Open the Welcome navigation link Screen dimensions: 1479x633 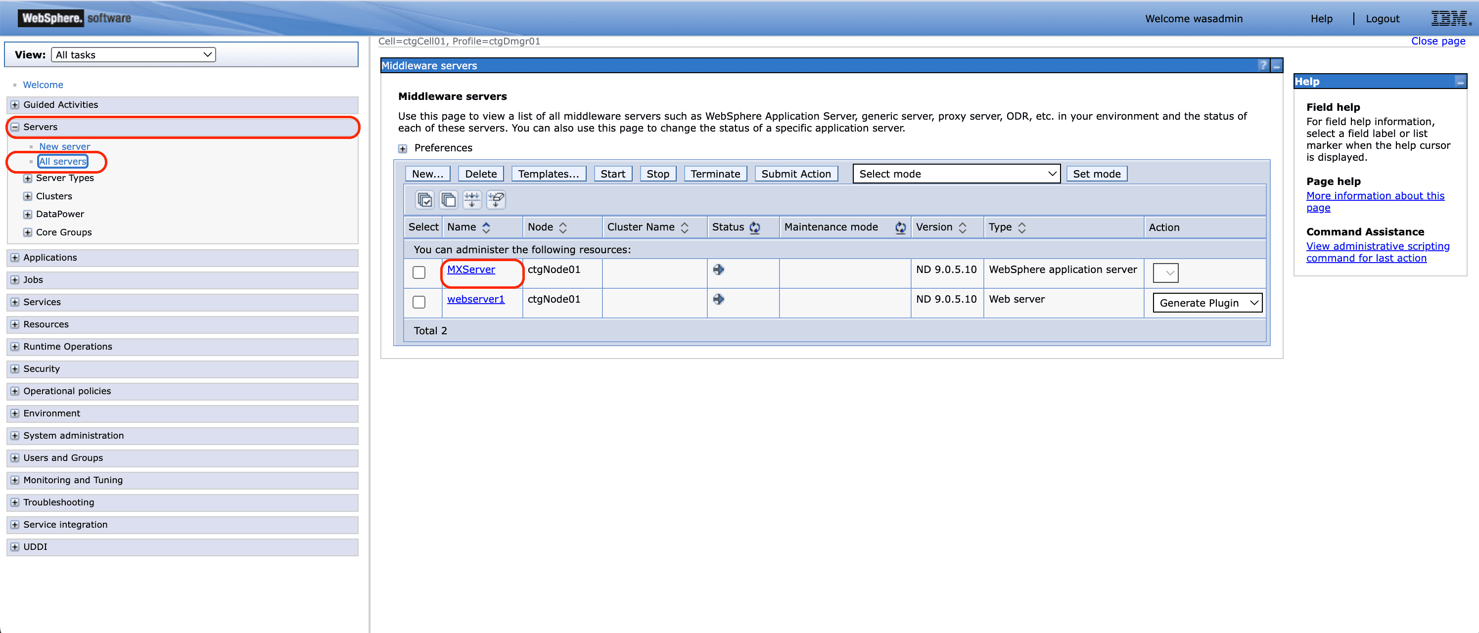43,85
